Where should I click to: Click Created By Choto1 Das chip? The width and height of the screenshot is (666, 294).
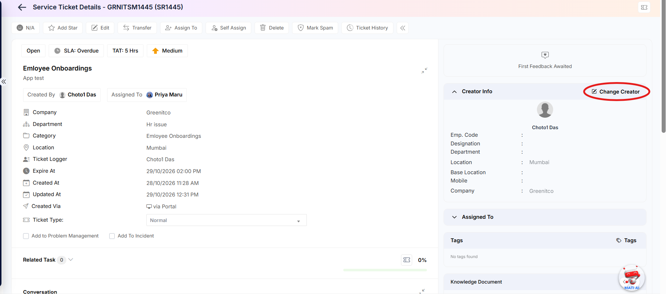[62, 95]
